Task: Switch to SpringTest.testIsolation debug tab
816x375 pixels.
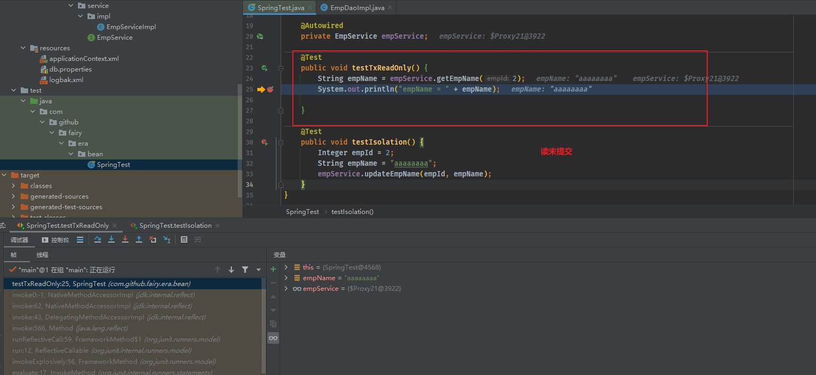Action: 176,225
